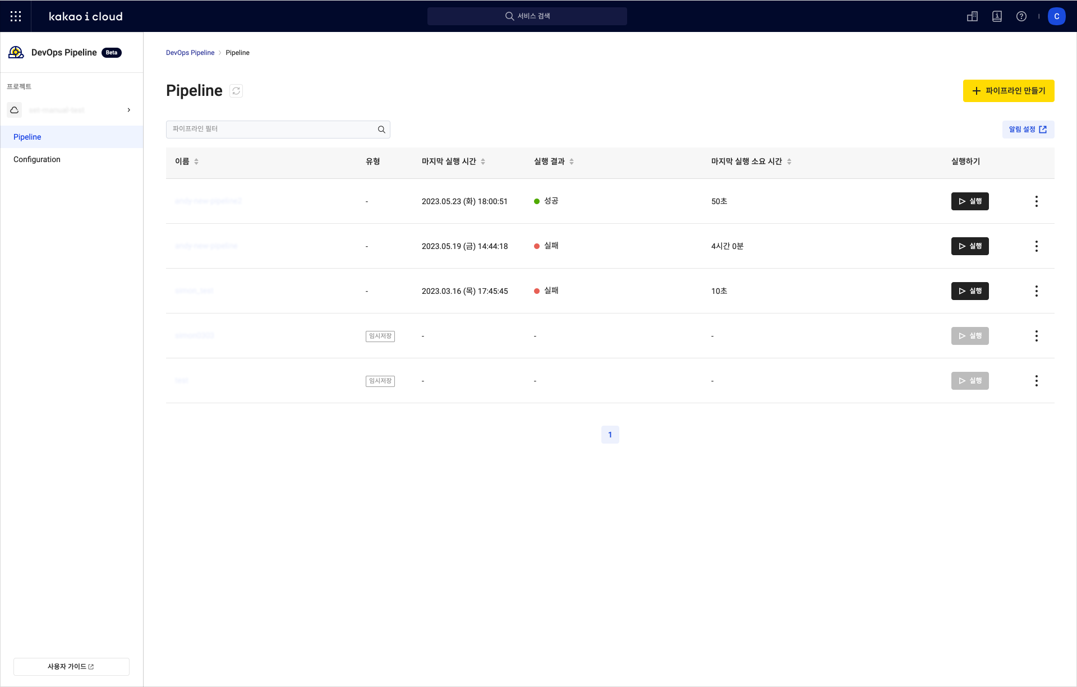Click the 유형 column header
The width and height of the screenshot is (1077, 687).
point(373,162)
